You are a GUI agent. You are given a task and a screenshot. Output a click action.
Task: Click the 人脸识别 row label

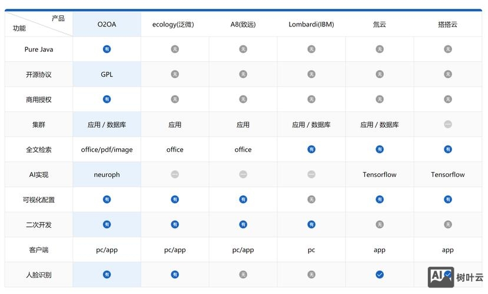click(x=39, y=275)
